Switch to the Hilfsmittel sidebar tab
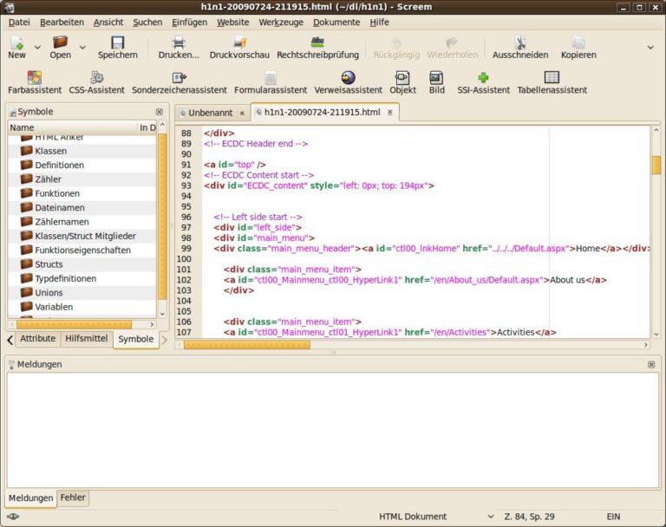The image size is (666, 527). [86, 338]
